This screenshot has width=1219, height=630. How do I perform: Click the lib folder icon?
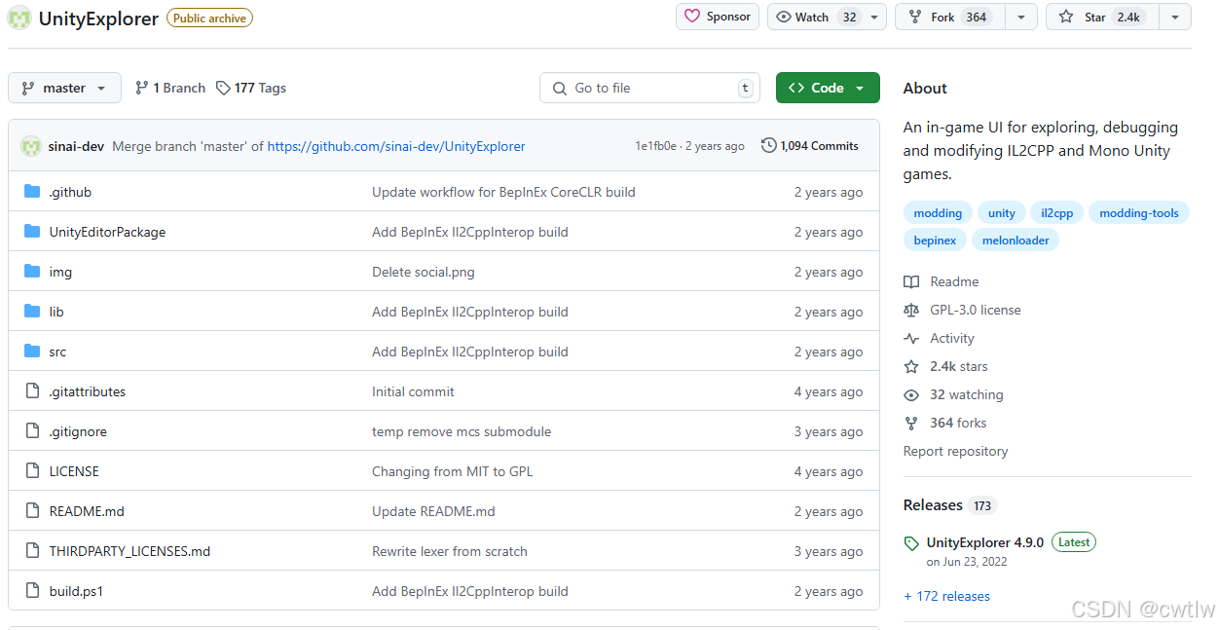[x=32, y=312]
